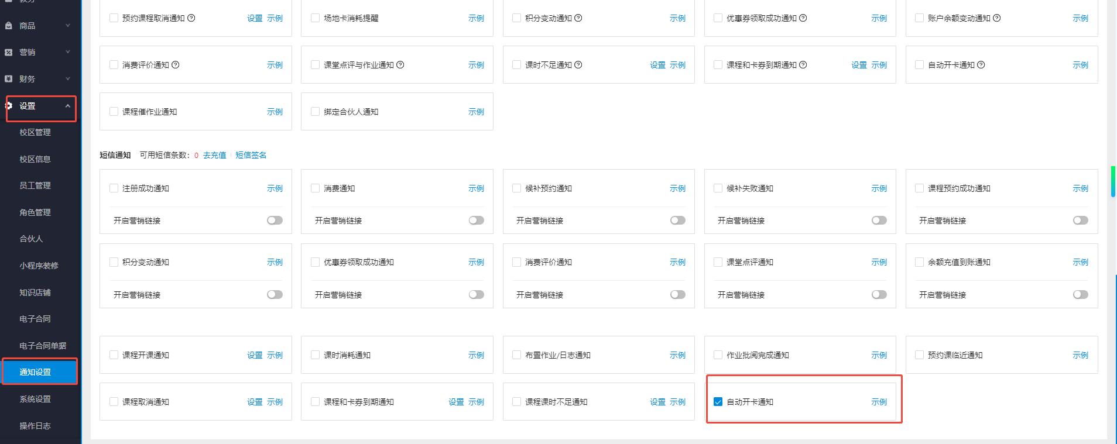This screenshot has height=444, width=1117.
Task: Click help icon next to 课时不足通知
Action: [x=578, y=65]
